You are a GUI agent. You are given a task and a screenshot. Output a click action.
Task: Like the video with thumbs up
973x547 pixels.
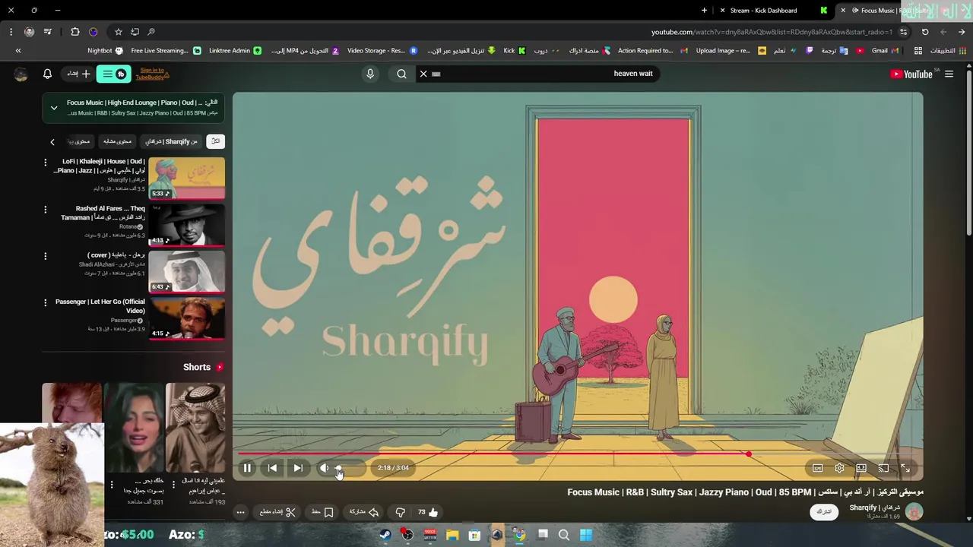pos(428,512)
